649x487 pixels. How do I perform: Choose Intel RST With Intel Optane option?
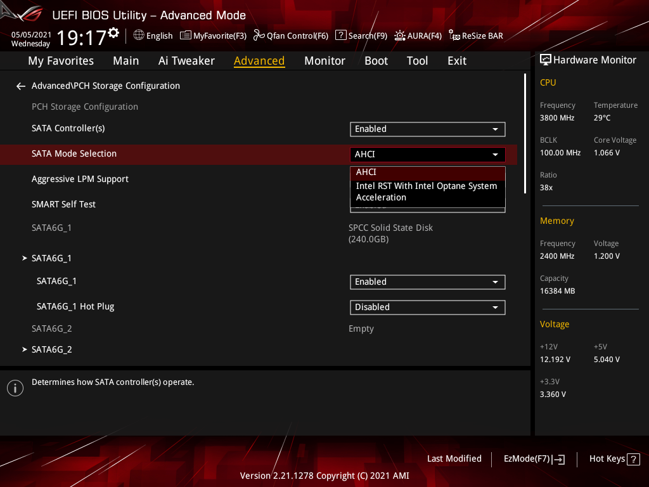[x=427, y=192]
